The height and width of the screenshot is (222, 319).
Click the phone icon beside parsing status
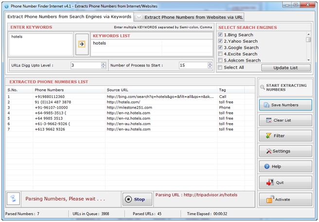click(14, 199)
